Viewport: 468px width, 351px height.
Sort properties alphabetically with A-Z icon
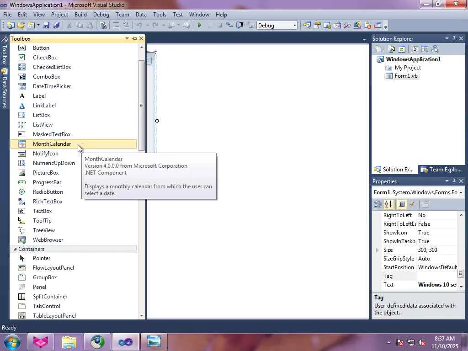(x=388, y=204)
